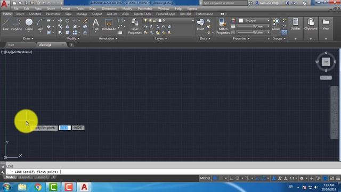Toggle MODEL space button in status bar
The width and height of the screenshot is (341, 192).
click(x=205, y=178)
